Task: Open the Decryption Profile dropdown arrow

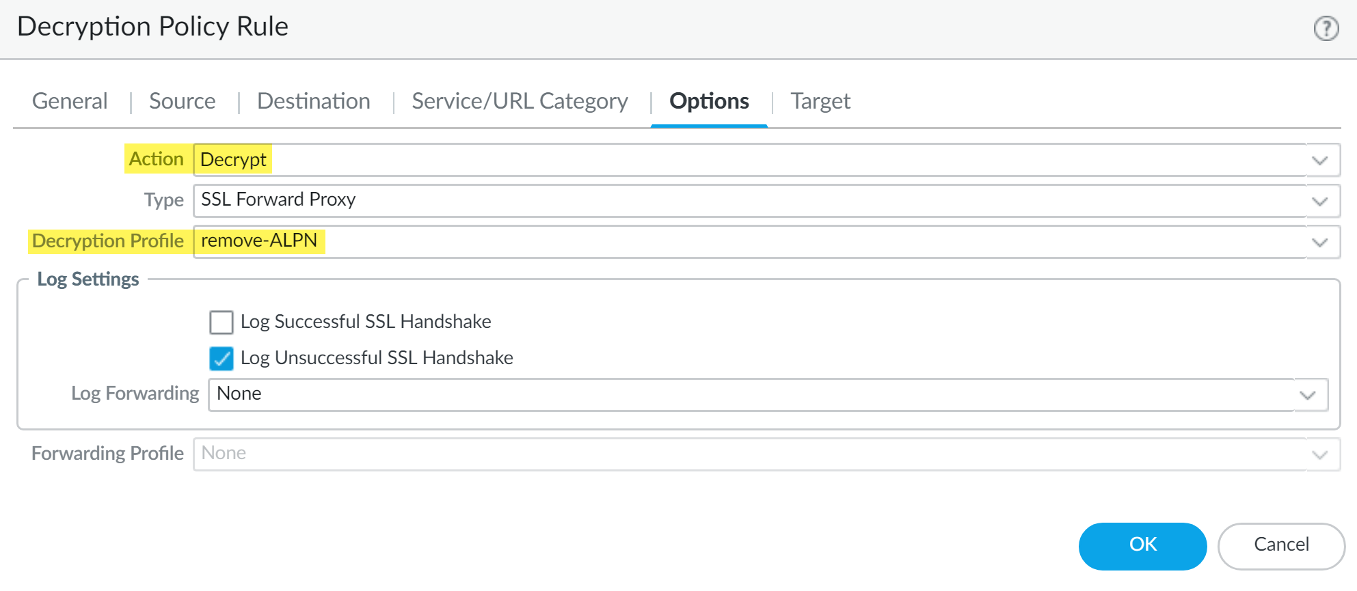Action: pyautogui.click(x=1320, y=242)
